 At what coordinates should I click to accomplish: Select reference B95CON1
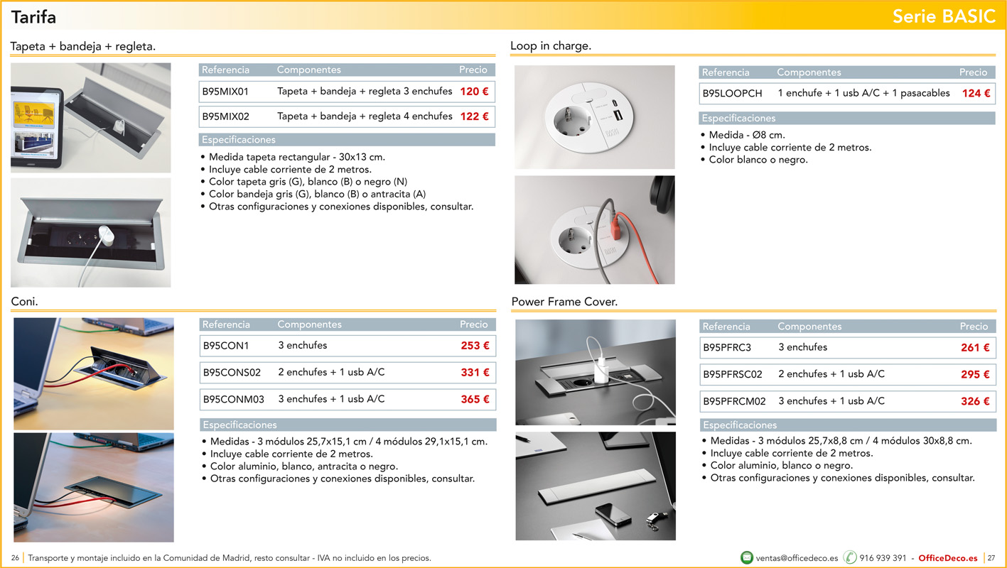(226, 346)
